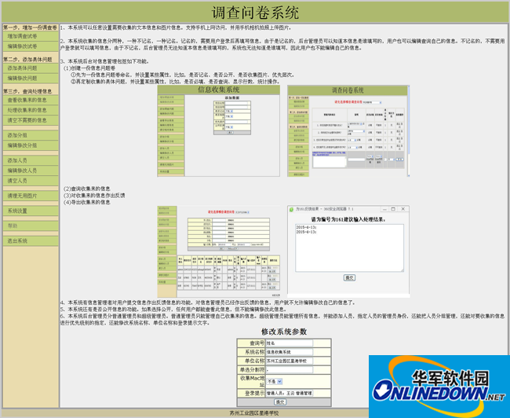Focus the 查询号 input field
Image resolution: width=510 pixels, height=418 pixels.
pyautogui.click(x=290, y=343)
